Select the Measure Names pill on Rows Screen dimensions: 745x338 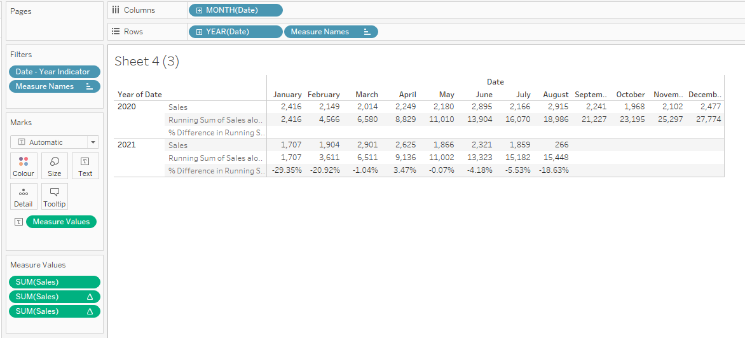coord(331,32)
